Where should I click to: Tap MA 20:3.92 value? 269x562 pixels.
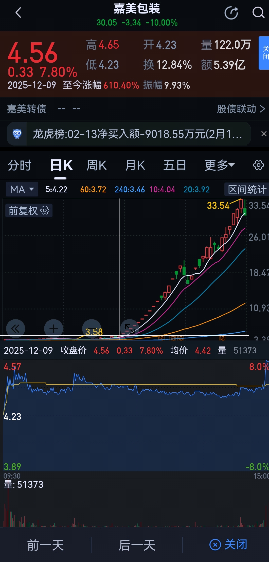pyautogui.click(x=196, y=189)
